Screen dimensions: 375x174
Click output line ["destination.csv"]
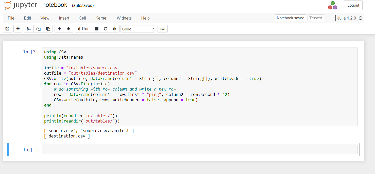(67, 136)
